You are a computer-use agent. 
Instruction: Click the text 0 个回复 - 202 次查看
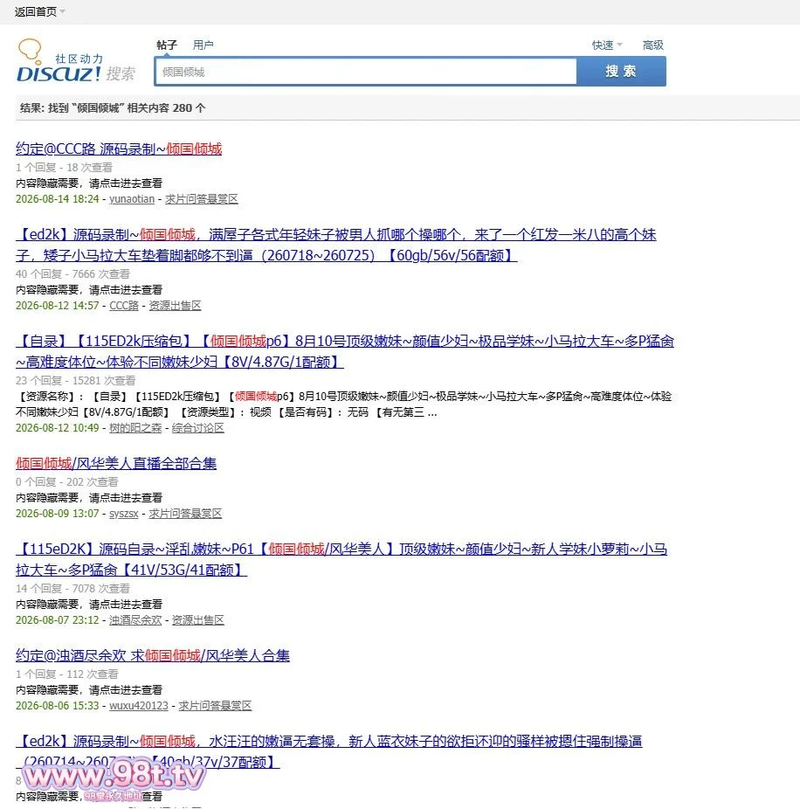[67, 482]
